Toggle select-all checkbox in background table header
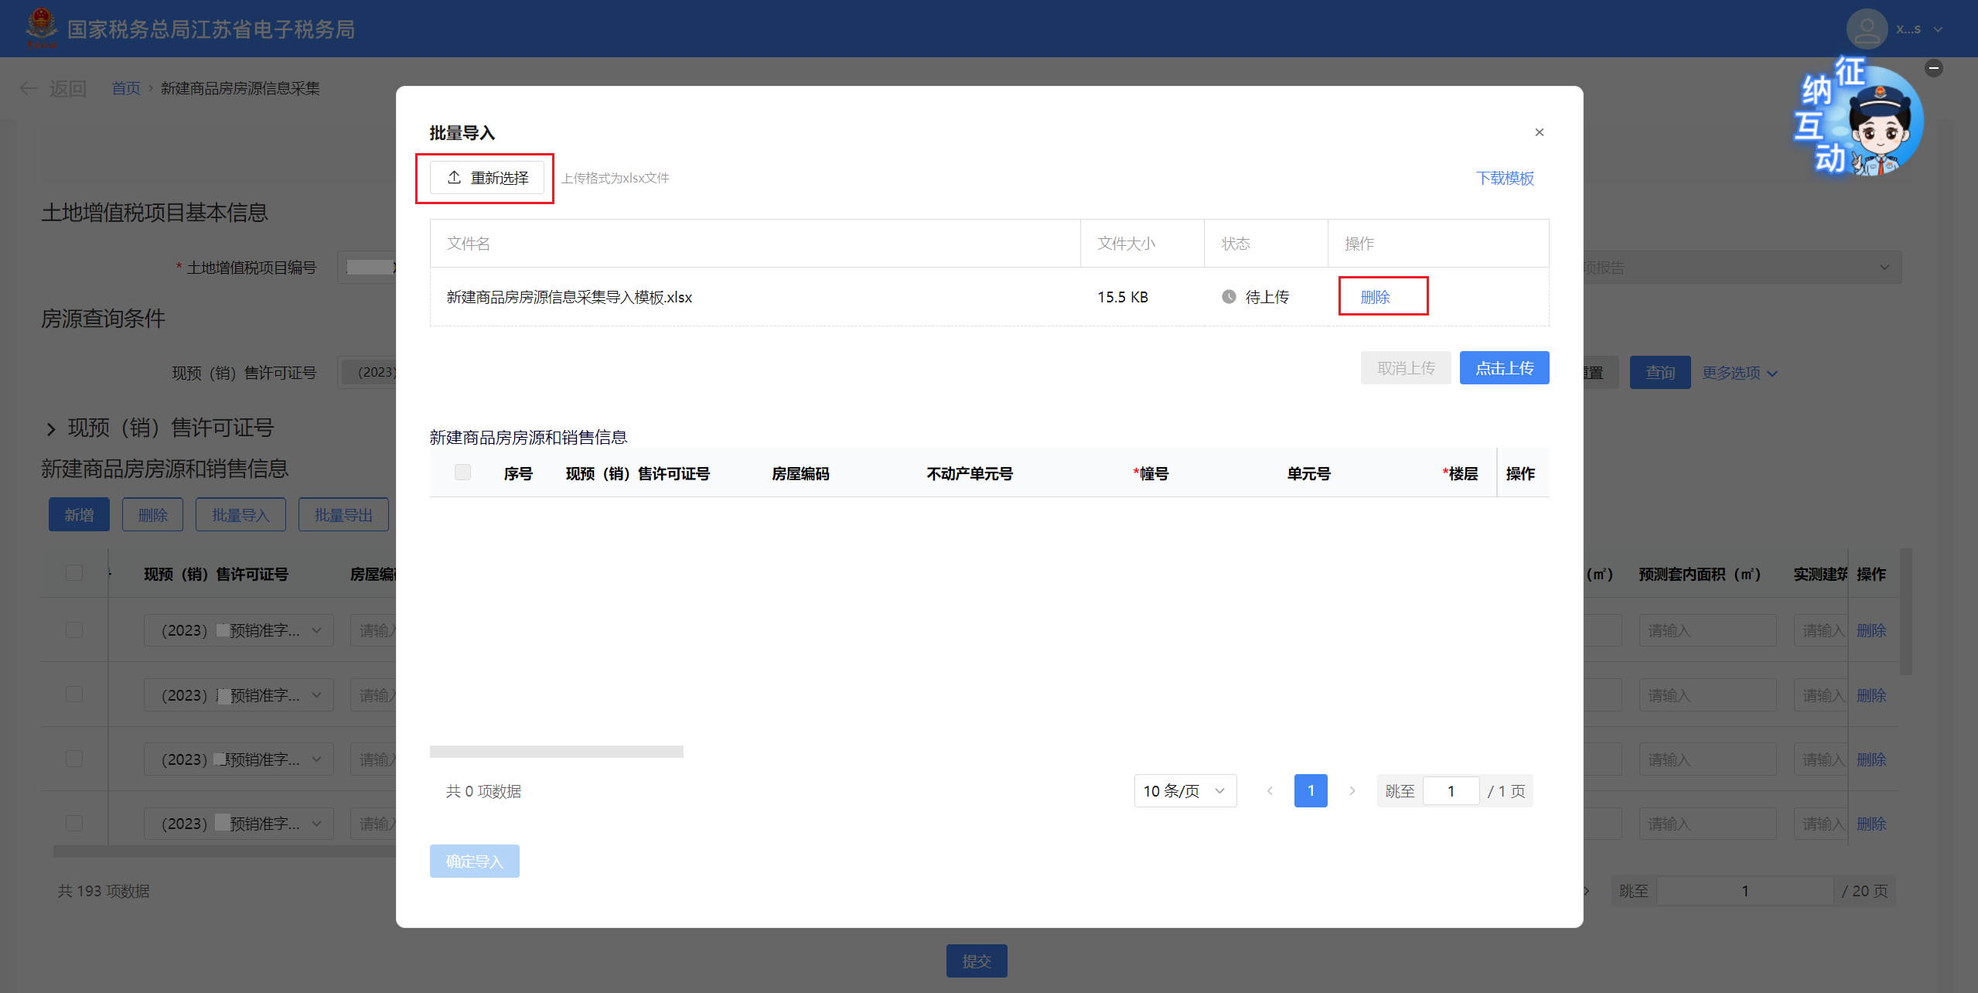The width and height of the screenshot is (1978, 993). 74,573
